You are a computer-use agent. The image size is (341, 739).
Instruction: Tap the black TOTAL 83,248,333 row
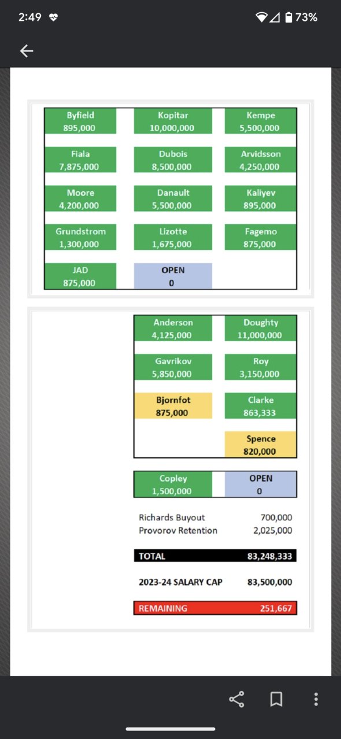click(215, 556)
